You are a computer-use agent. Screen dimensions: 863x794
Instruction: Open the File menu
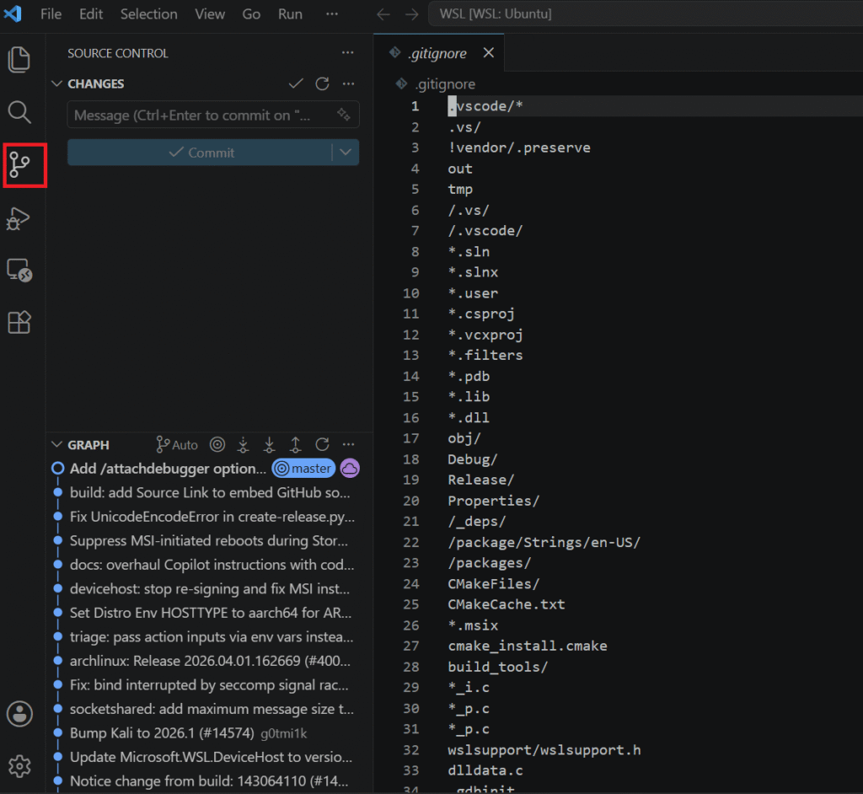tap(51, 13)
